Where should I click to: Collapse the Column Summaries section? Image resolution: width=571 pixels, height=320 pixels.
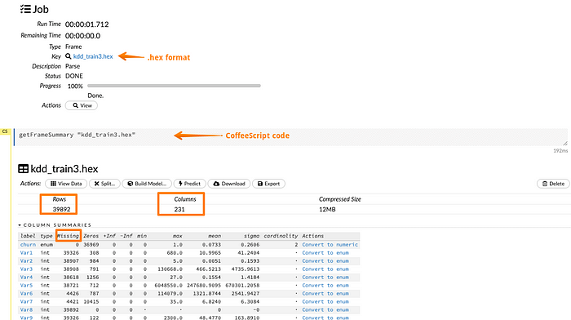[55, 224]
